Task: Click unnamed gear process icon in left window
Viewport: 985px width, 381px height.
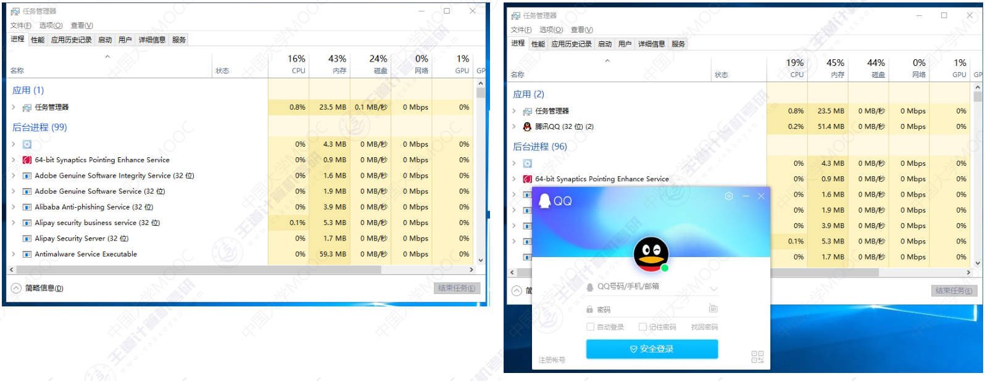Action: [27, 144]
